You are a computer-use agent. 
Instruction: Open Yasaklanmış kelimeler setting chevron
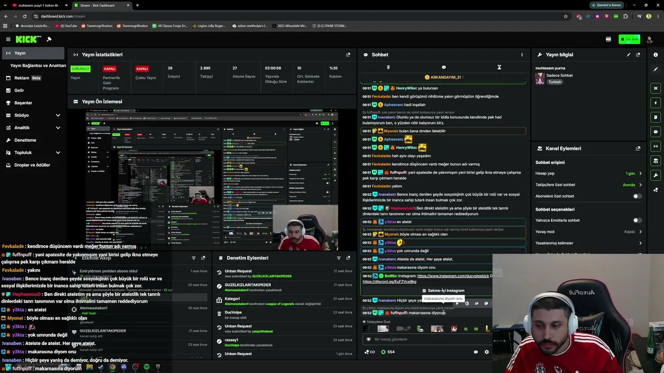point(640,243)
